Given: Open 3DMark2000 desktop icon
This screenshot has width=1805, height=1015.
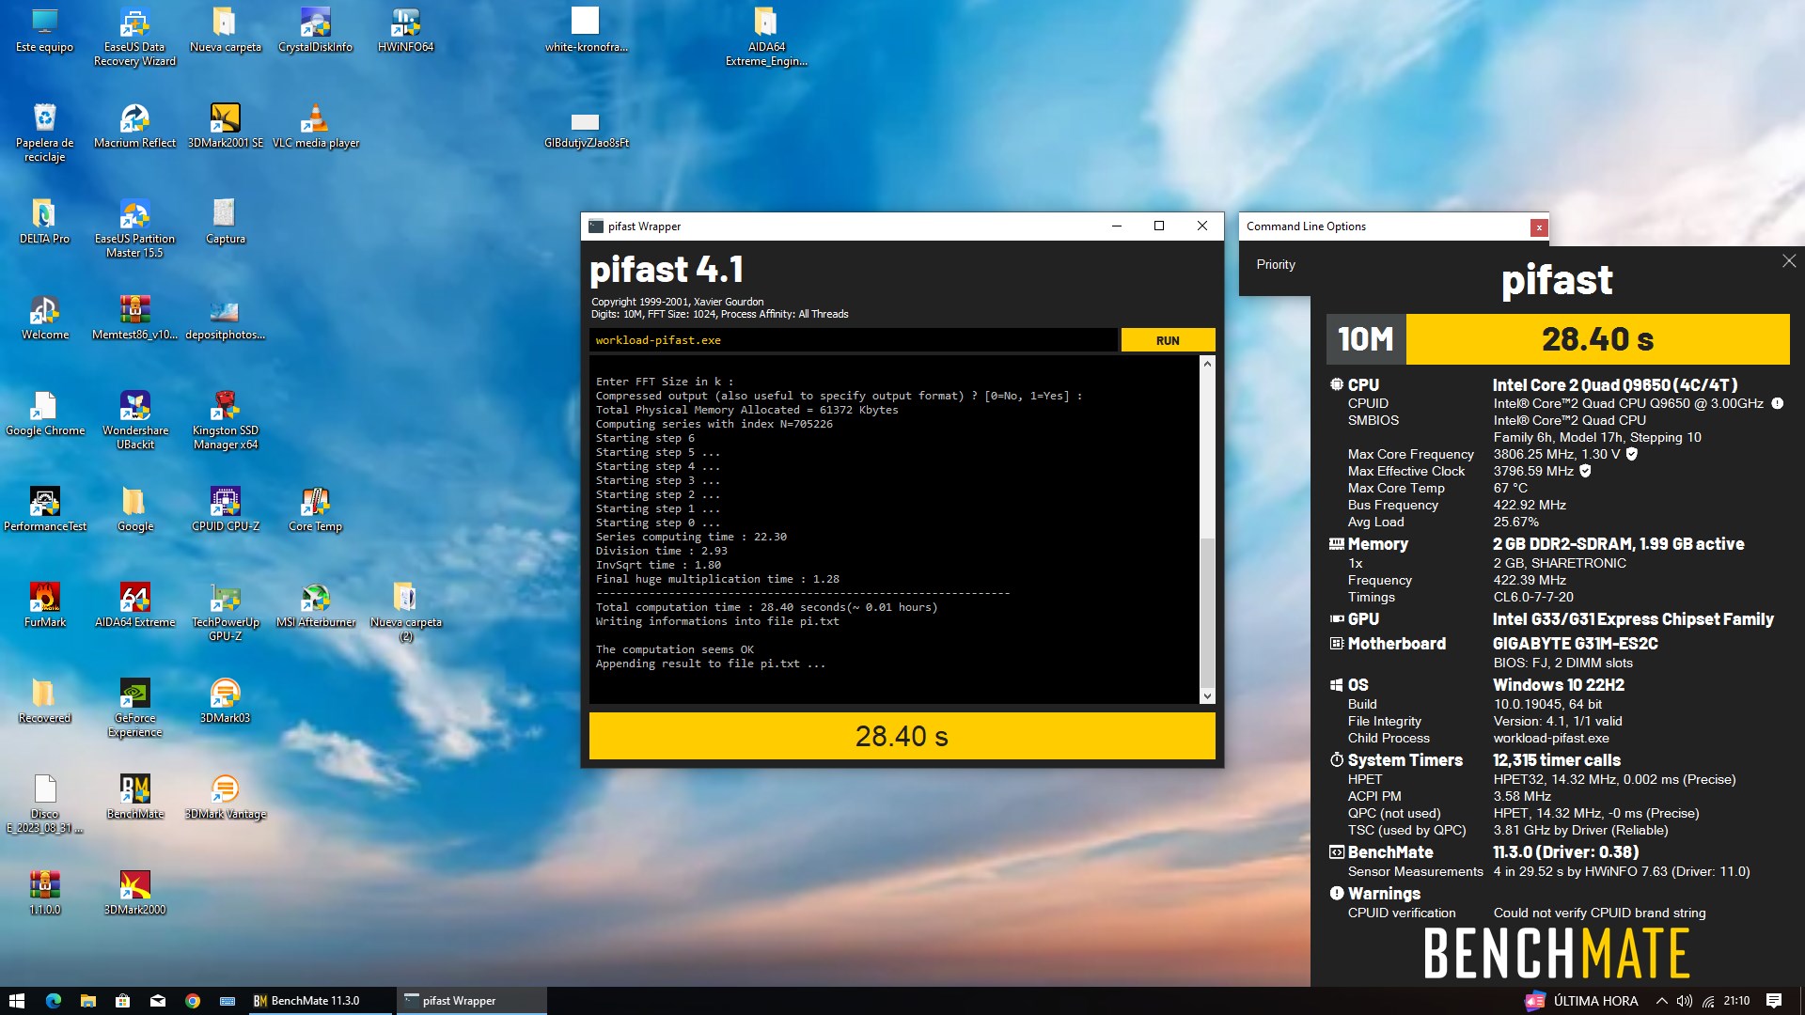Looking at the screenshot, I should pos(134,893).
